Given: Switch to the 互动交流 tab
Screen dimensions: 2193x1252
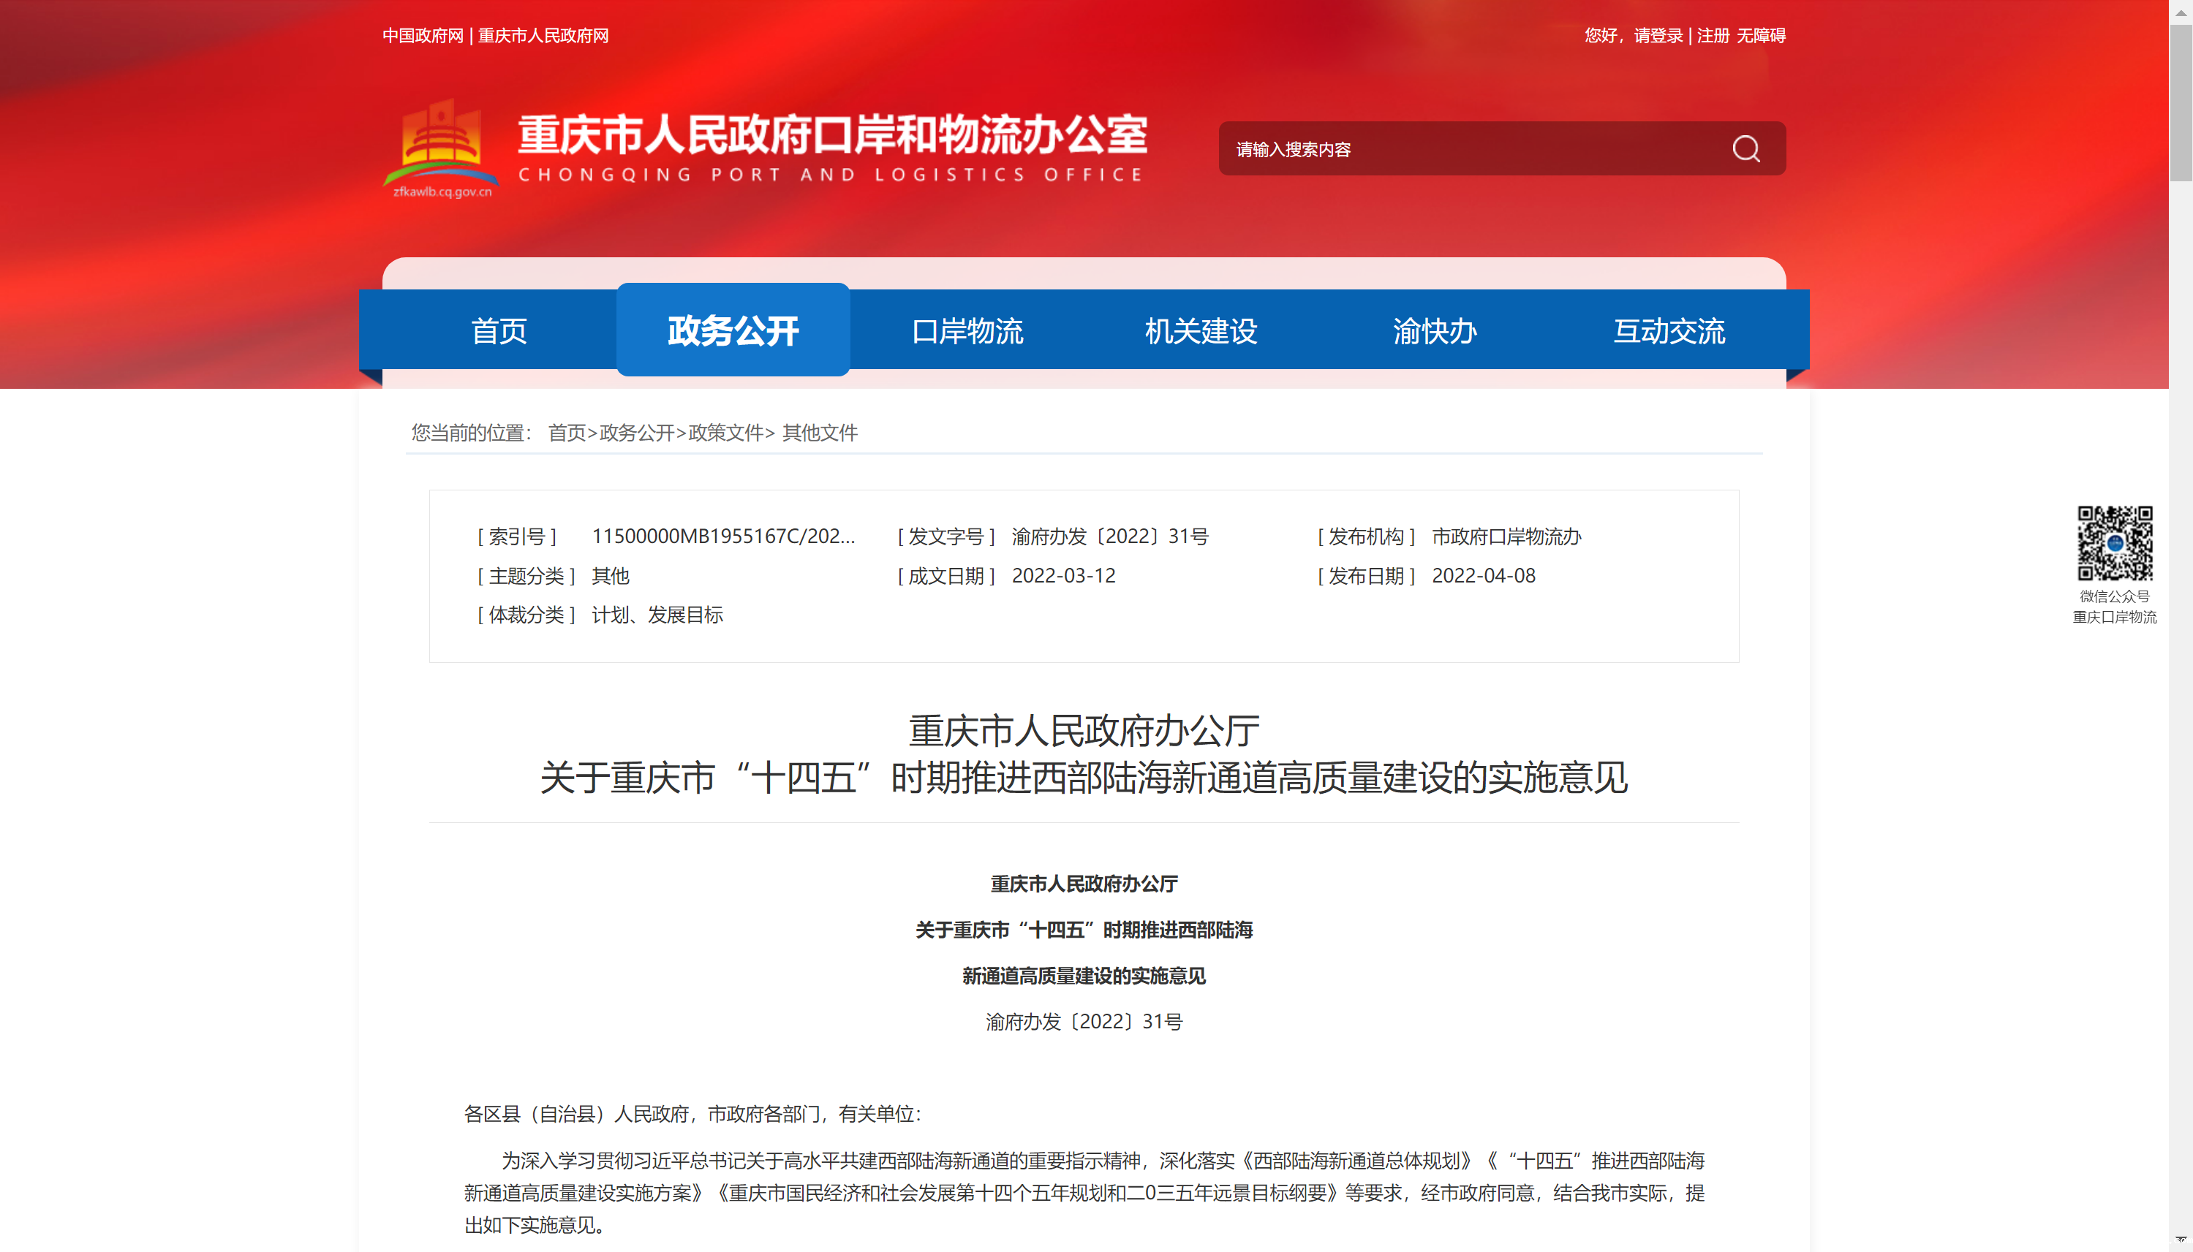Looking at the screenshot, I should (x=1669, y=331).
